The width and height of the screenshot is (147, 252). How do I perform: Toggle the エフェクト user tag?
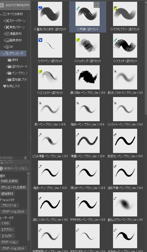click(7, 236)
